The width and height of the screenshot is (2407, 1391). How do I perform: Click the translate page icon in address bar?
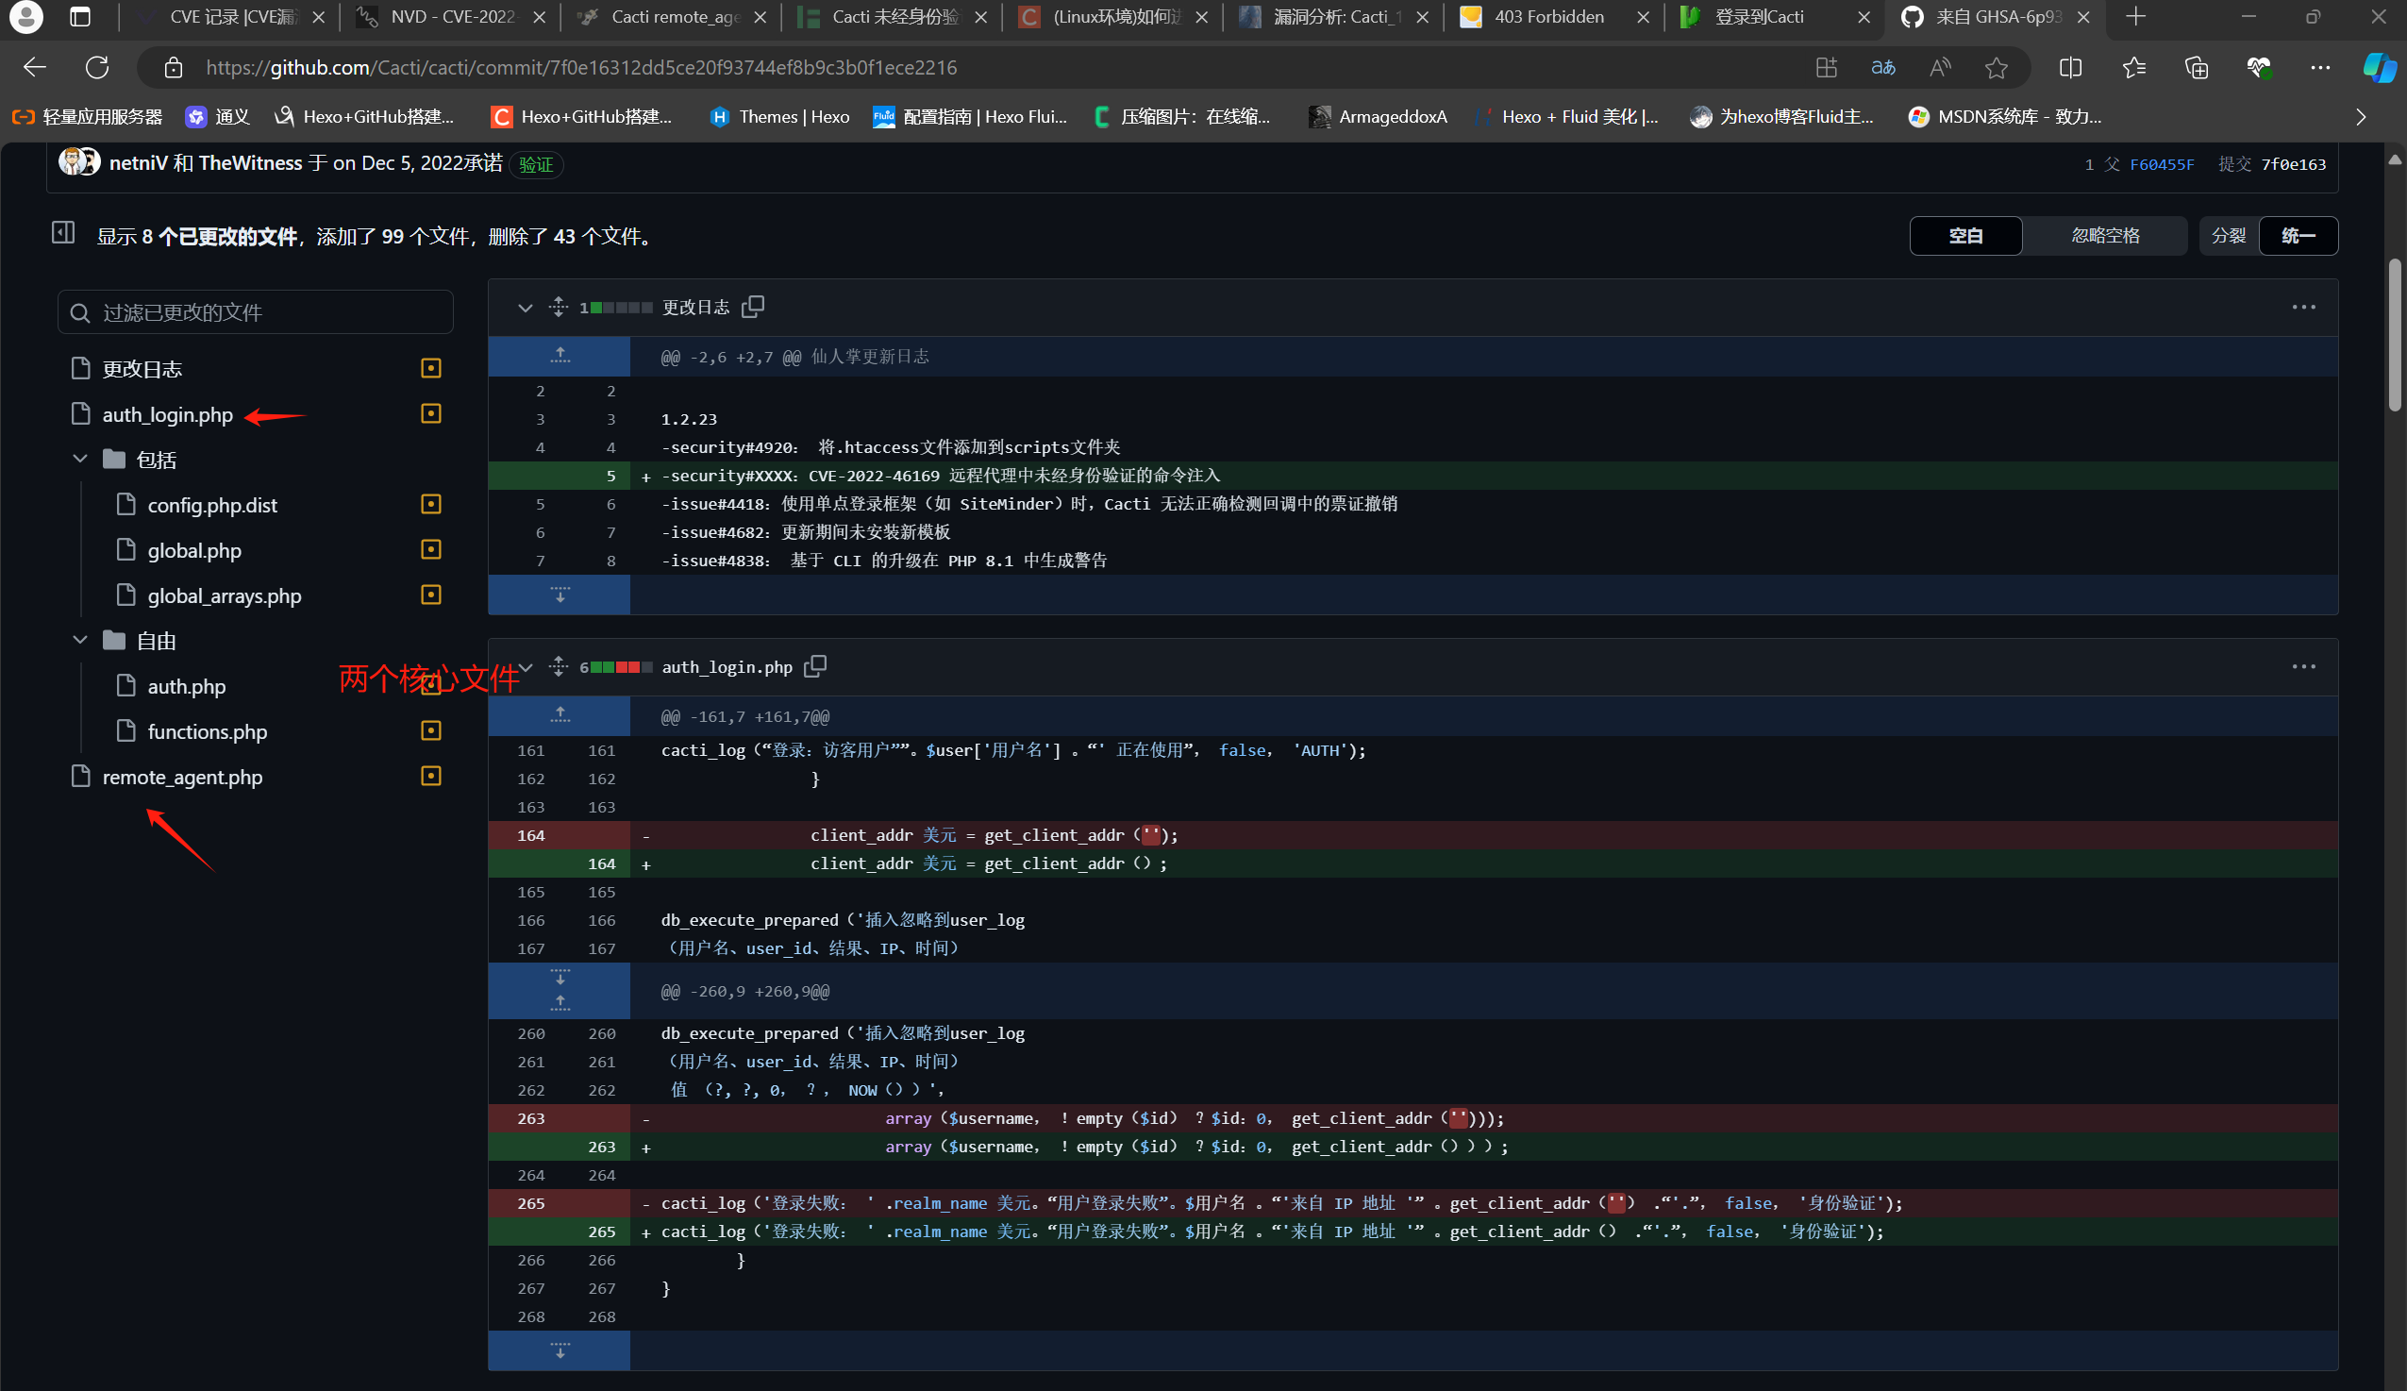[x=1882, y=68]
